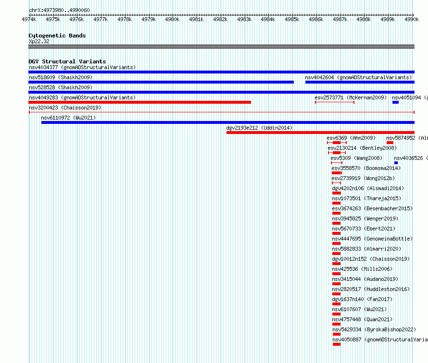This screenshot has width=428, height=363.
Task: Click the 4982k ruler tick label
Action: [220, 19]
